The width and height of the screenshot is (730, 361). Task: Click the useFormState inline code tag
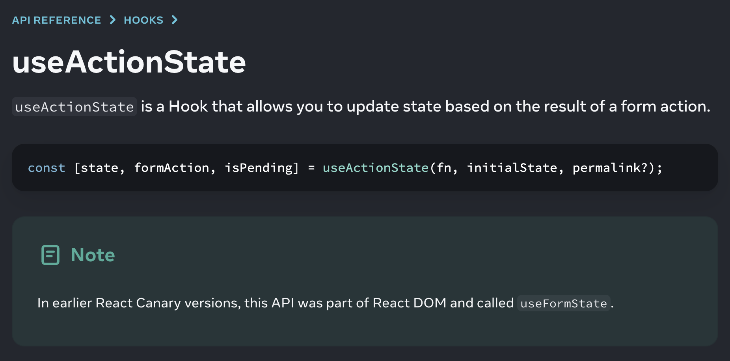click(564, 303)
